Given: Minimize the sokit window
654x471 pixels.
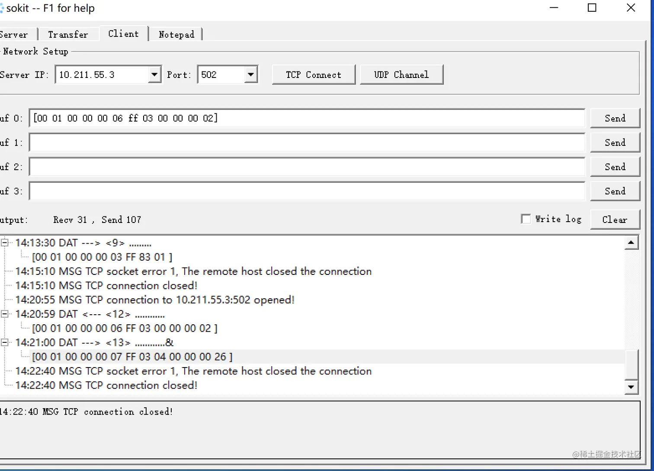Looking at the screenshot, I should pyautogui.click(x=554, y=8).
